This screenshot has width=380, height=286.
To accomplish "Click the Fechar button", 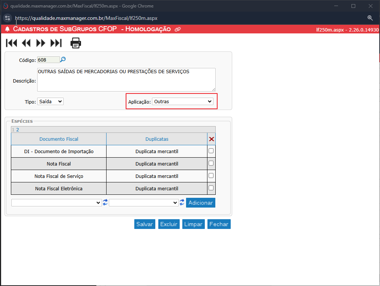I will (219, 224).
